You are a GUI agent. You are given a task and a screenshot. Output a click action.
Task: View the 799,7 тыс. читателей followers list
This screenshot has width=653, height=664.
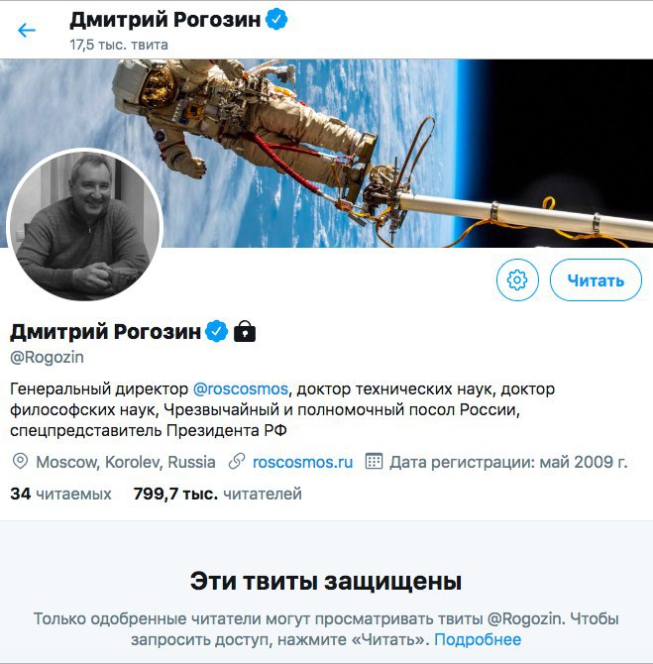pyautogui.click(x=218, y=494)
